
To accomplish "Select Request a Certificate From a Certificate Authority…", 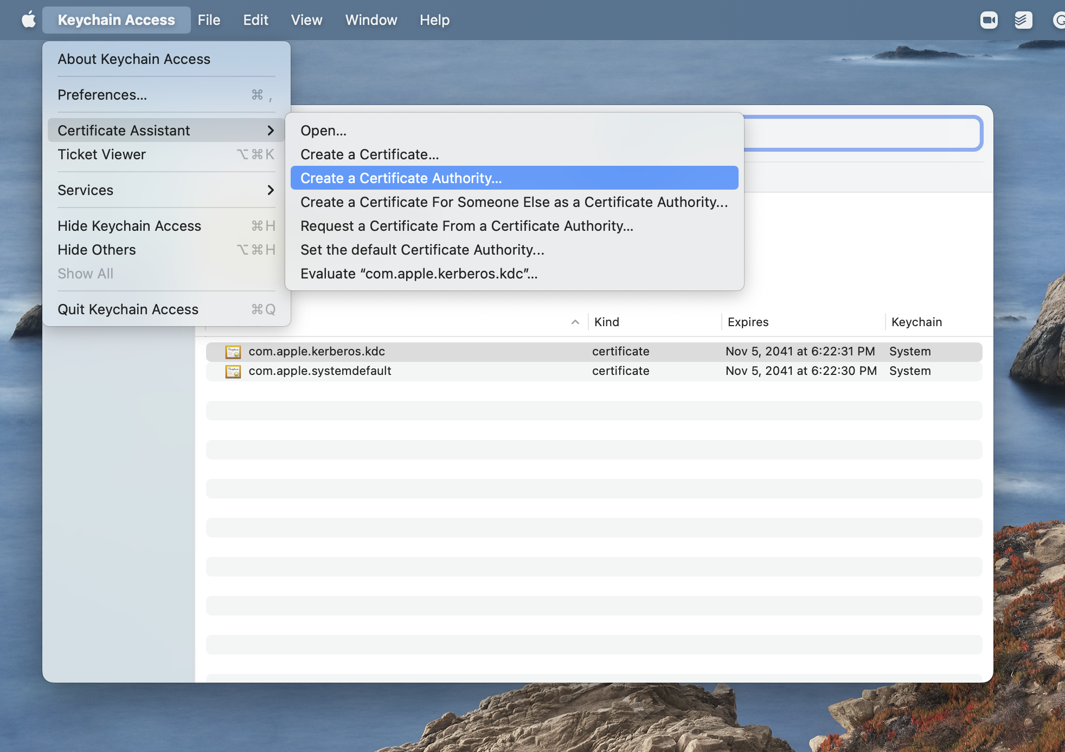I will pyautogui.click(x=515, y=226).
